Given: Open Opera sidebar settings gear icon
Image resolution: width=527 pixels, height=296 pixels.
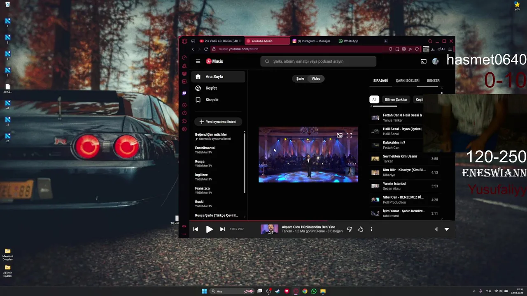Looking at the screenshot, I should (184, 129).
